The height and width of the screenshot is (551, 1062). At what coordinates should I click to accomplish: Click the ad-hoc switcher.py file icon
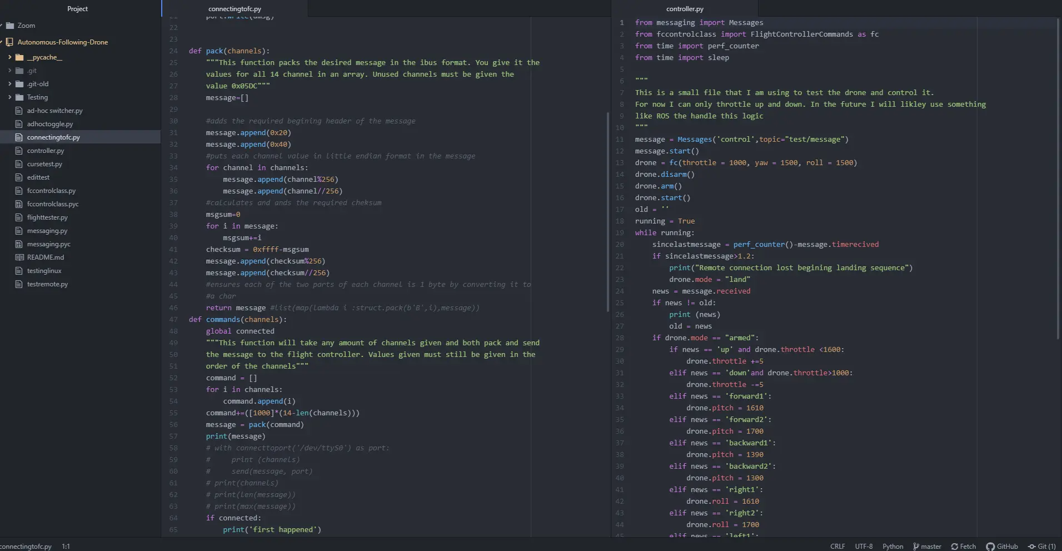19,111
